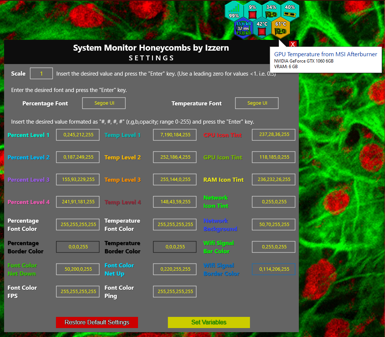
Task: Edit Temp Level 1 color value
Action: click(x=175, y=134)
